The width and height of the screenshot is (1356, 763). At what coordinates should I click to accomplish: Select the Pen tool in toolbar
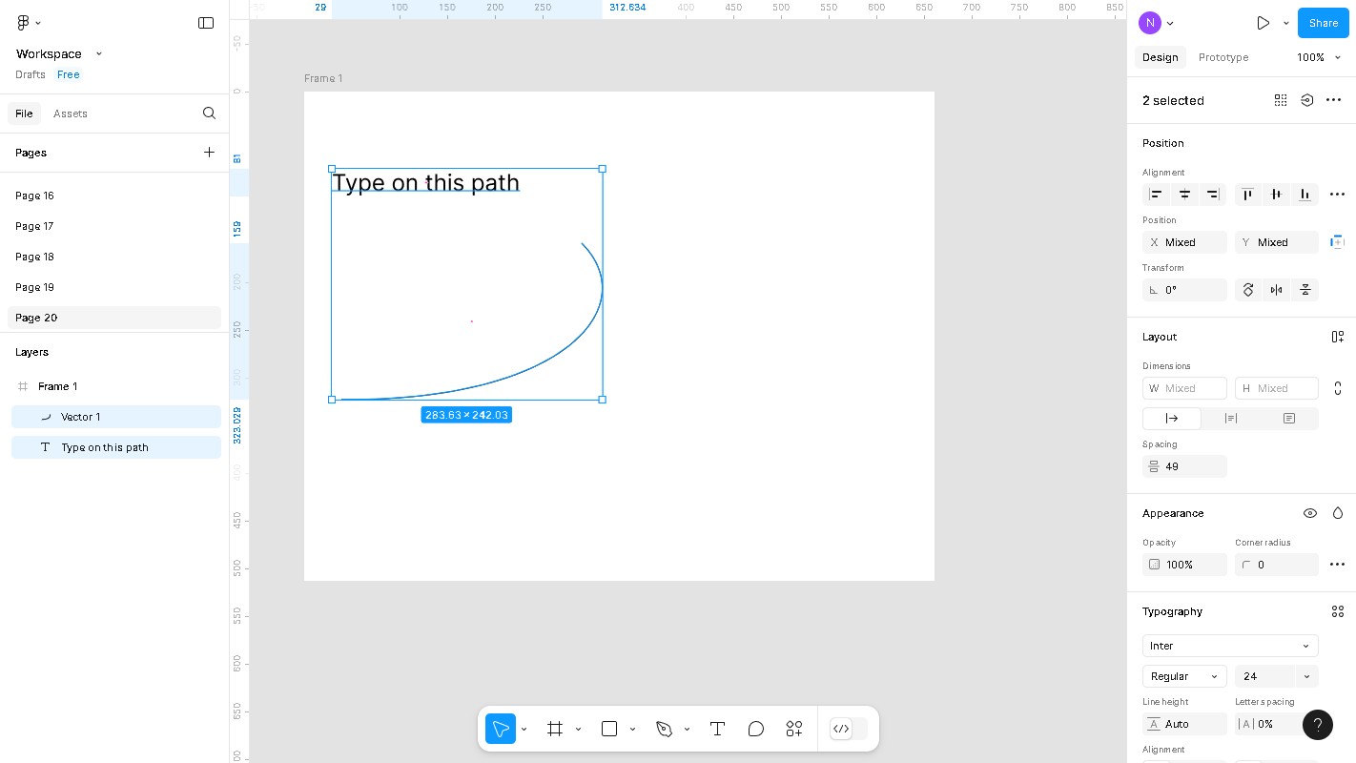tap(665, 729)
